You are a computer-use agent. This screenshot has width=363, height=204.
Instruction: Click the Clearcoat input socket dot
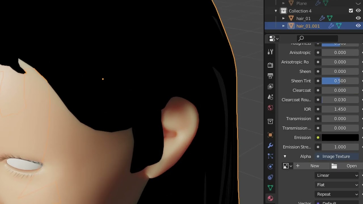pyautogui.click(x=318, y=90)
